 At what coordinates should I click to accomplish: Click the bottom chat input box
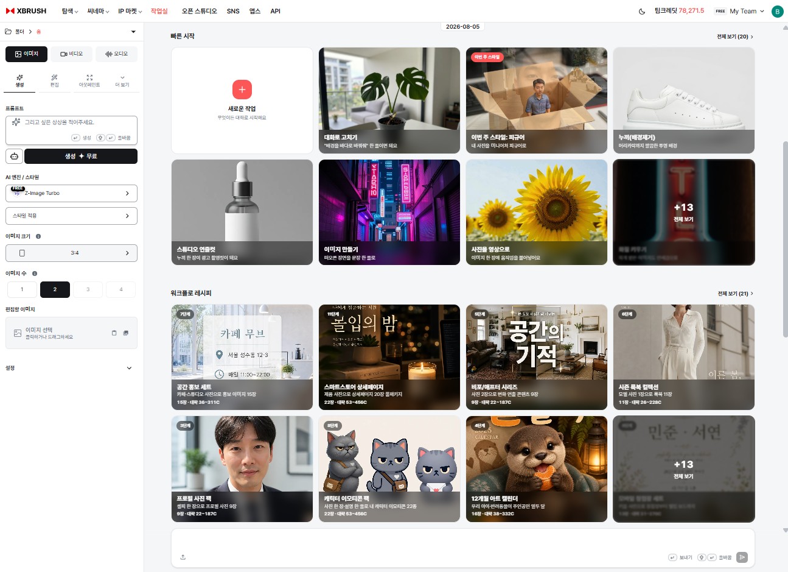463,547
